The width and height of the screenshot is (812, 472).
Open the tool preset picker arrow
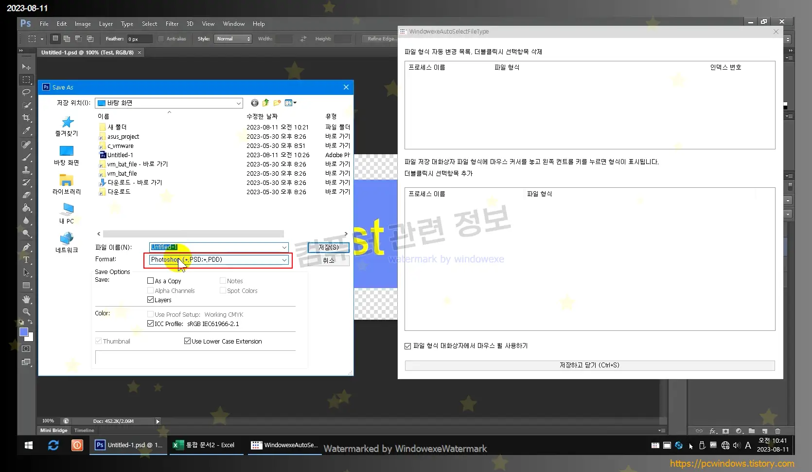[42, 39]
